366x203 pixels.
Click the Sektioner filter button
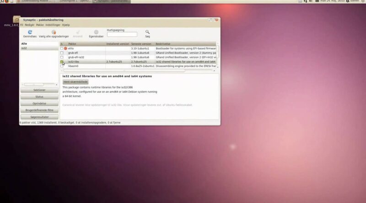click(39, 90)
